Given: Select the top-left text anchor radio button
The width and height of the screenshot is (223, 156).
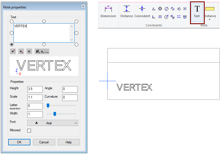Looking at the screenshot, I should [x=12, y=21].
